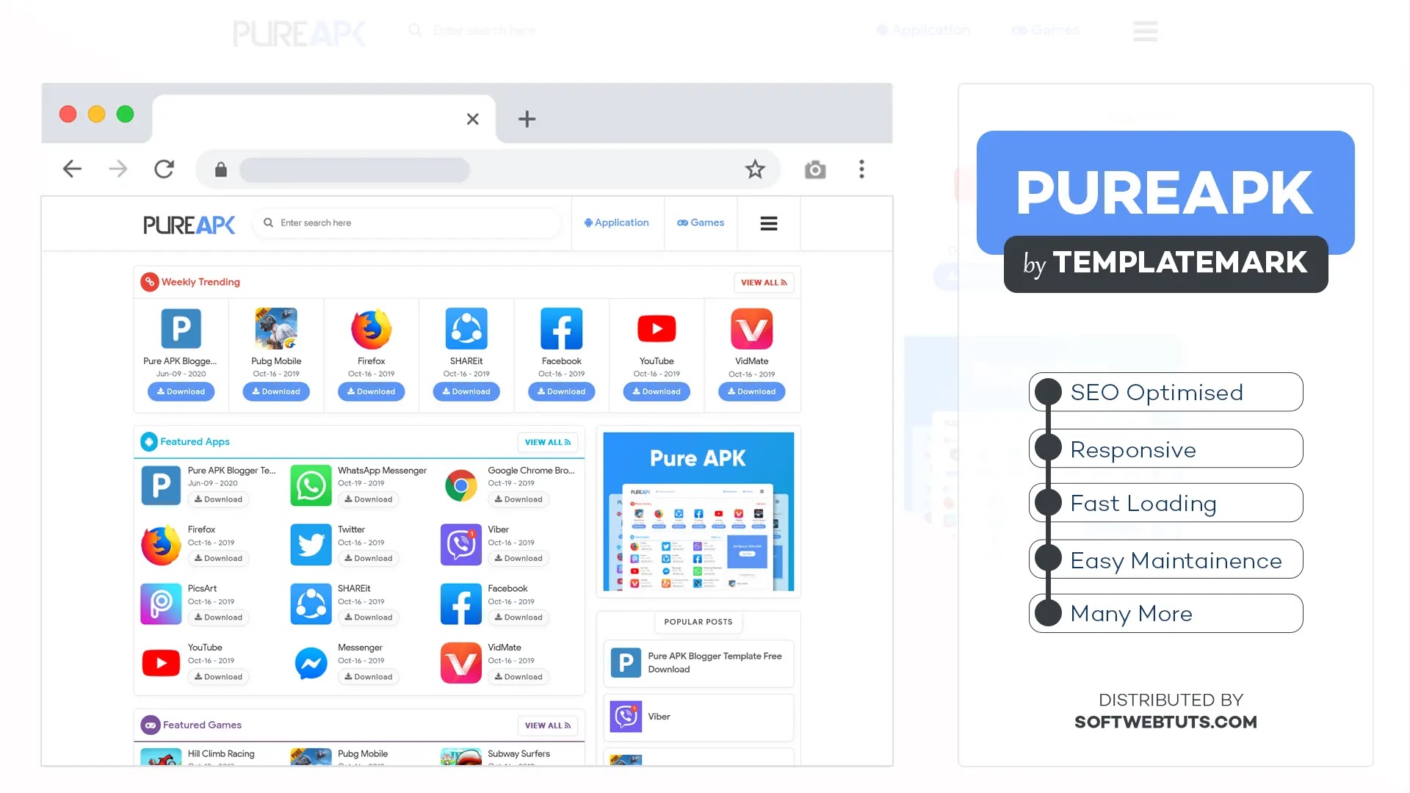Screen dimensions: 1410x793
Task: Click the Viber app icon in Featured Apps
Action: point(460,543)
